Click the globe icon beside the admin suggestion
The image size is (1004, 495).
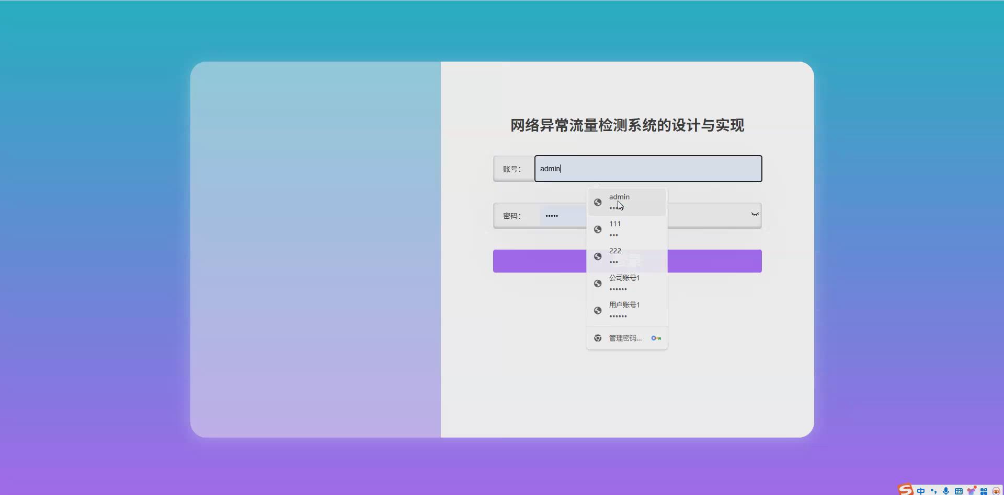[x=598, y=202]
